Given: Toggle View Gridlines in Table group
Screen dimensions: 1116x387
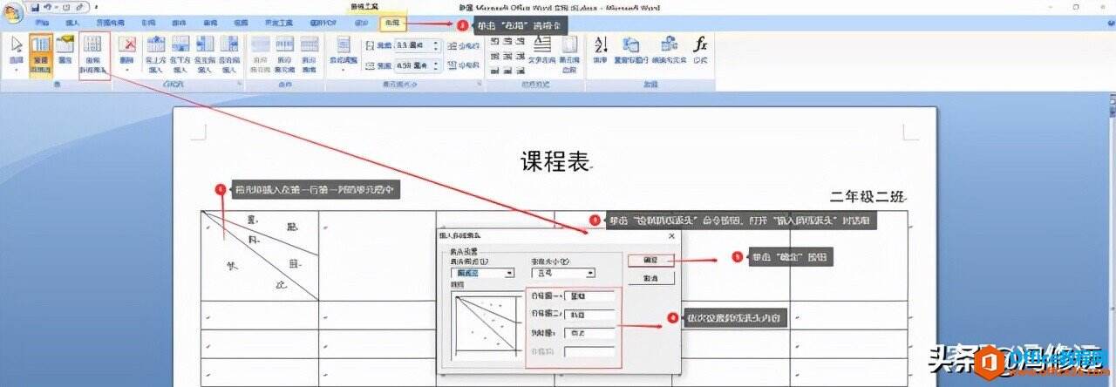Looking at the screenshot, I should point(40,54).
